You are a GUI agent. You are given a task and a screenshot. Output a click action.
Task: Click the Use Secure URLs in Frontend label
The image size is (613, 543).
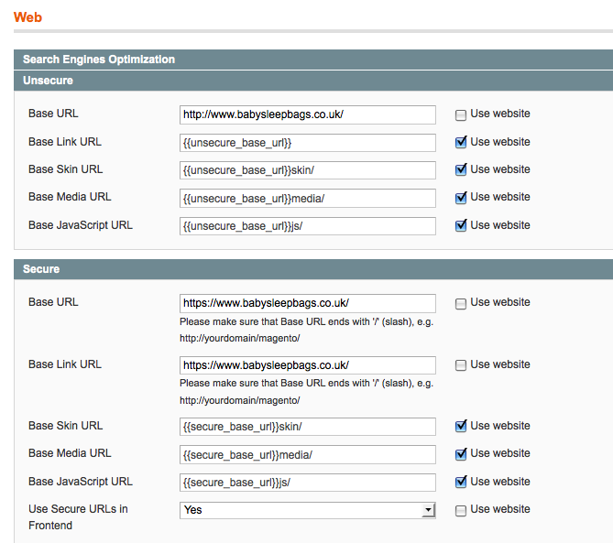pyautogui.click(x=78, y=517)
